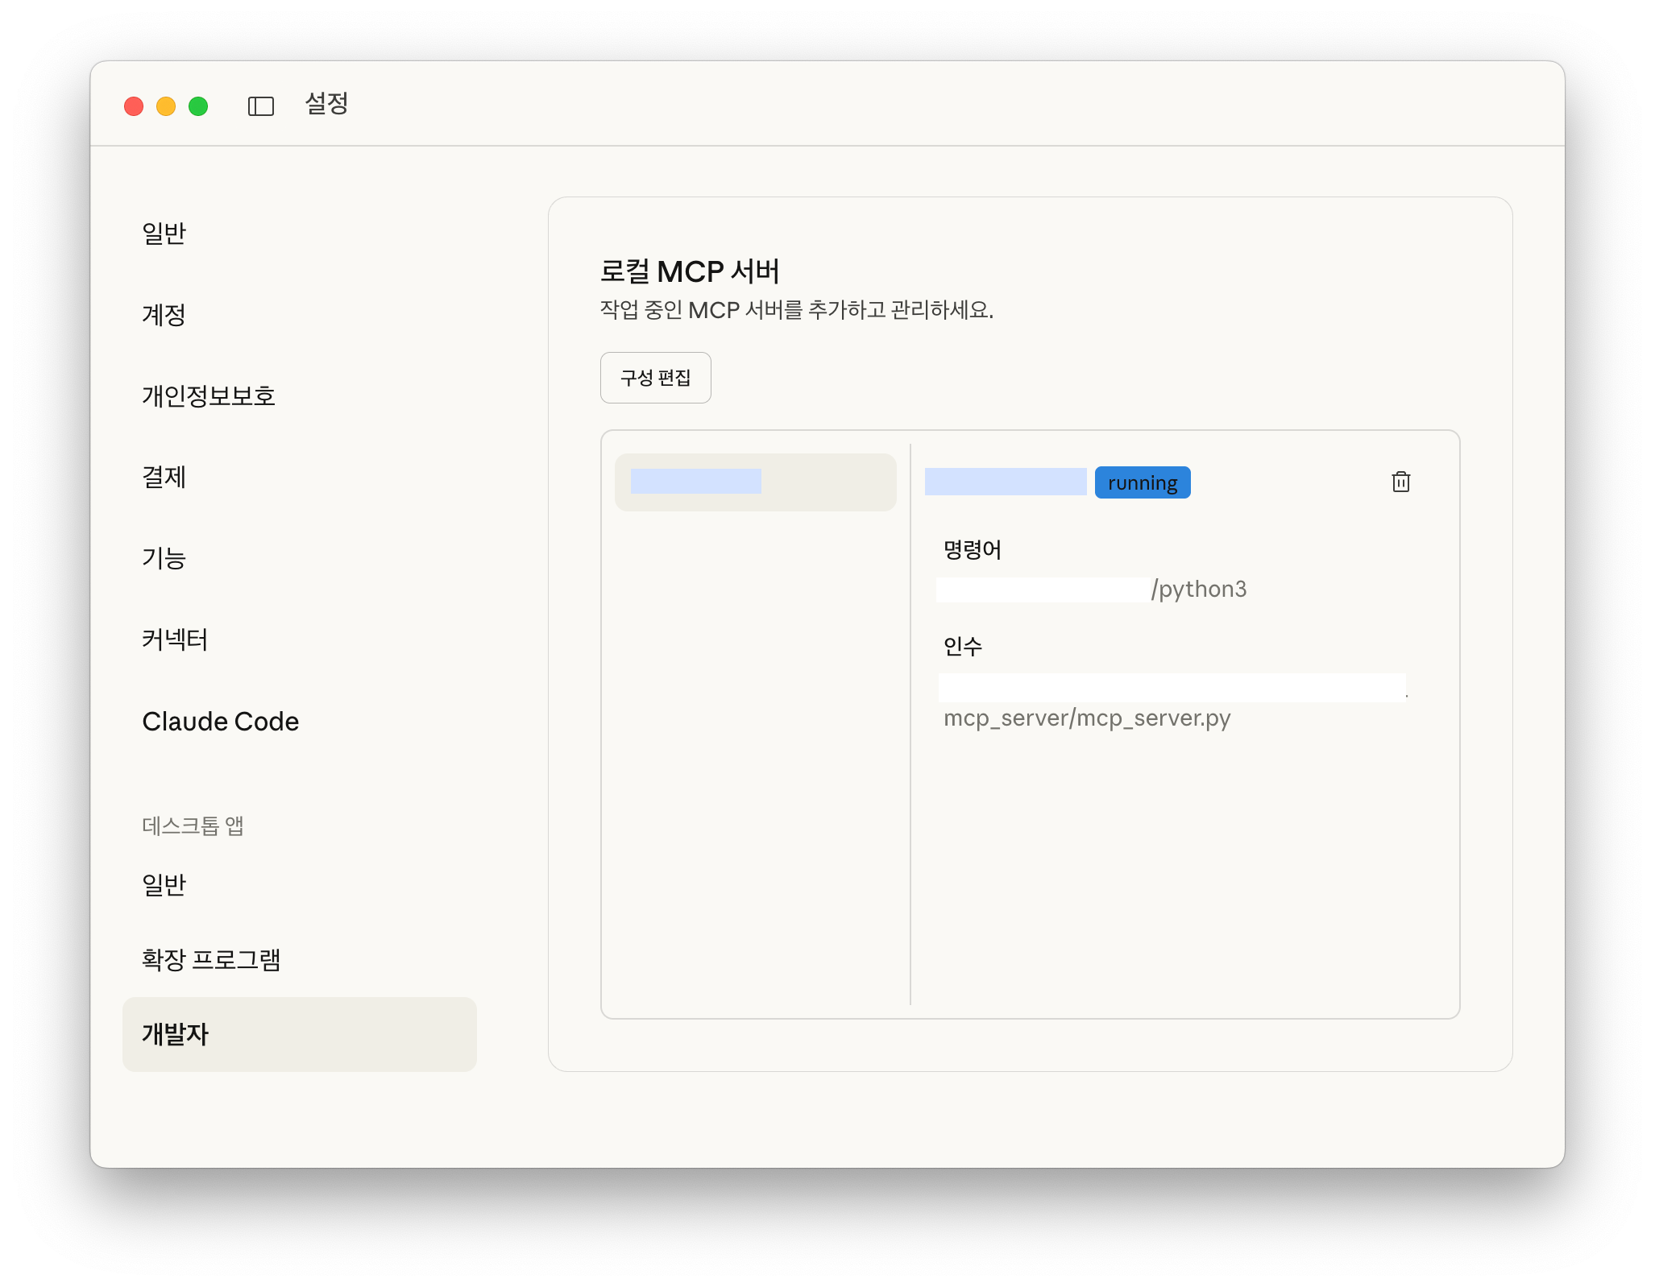Open the 결제 settings page
1655x1287 pixels.
pyautogui.click(x=164, y=478)
